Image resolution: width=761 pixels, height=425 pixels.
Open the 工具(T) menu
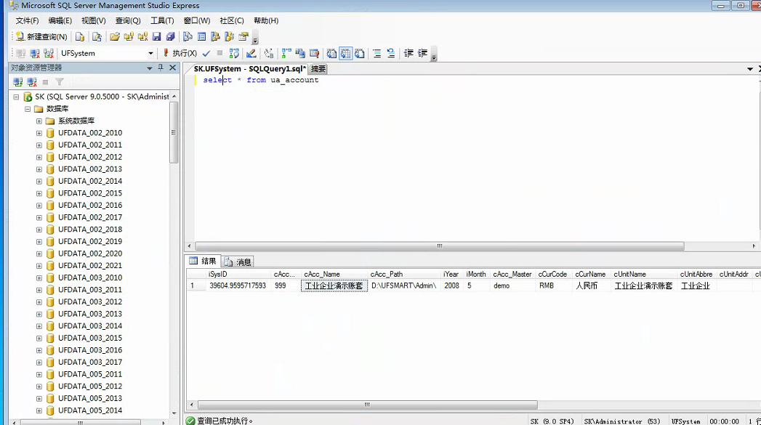[x=162, y=20]
